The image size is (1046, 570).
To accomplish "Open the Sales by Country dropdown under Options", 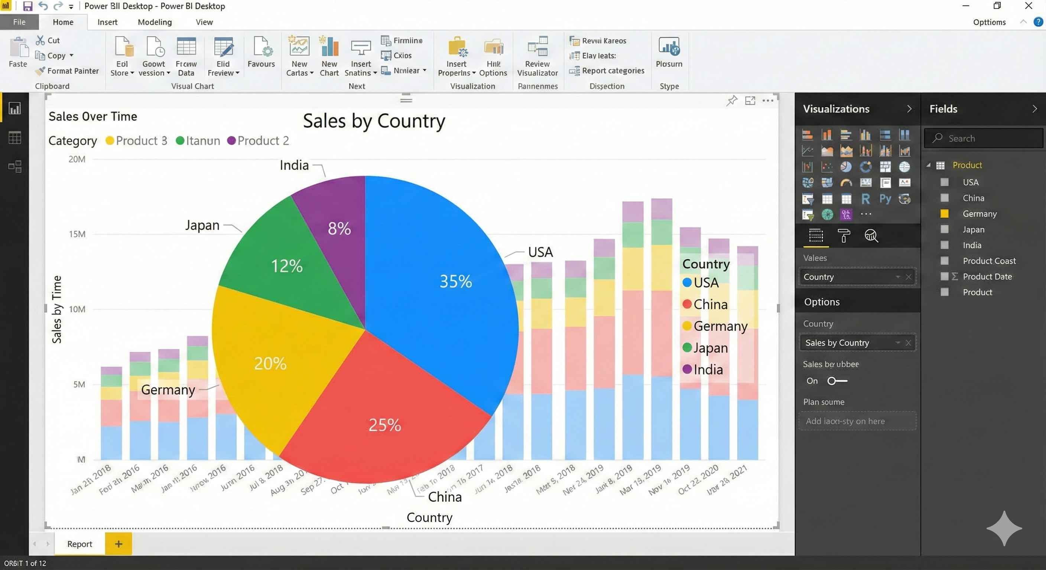I will (898, 343).
